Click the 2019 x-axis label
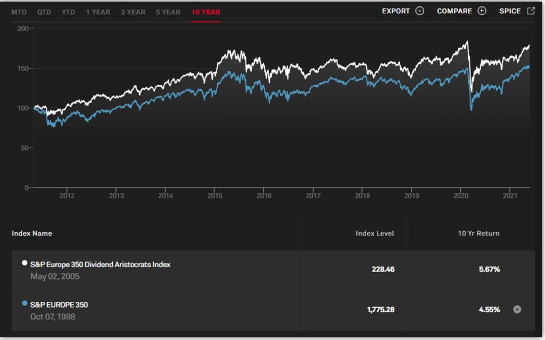Screen dimensions: 545x340 [x=412, y=195]
